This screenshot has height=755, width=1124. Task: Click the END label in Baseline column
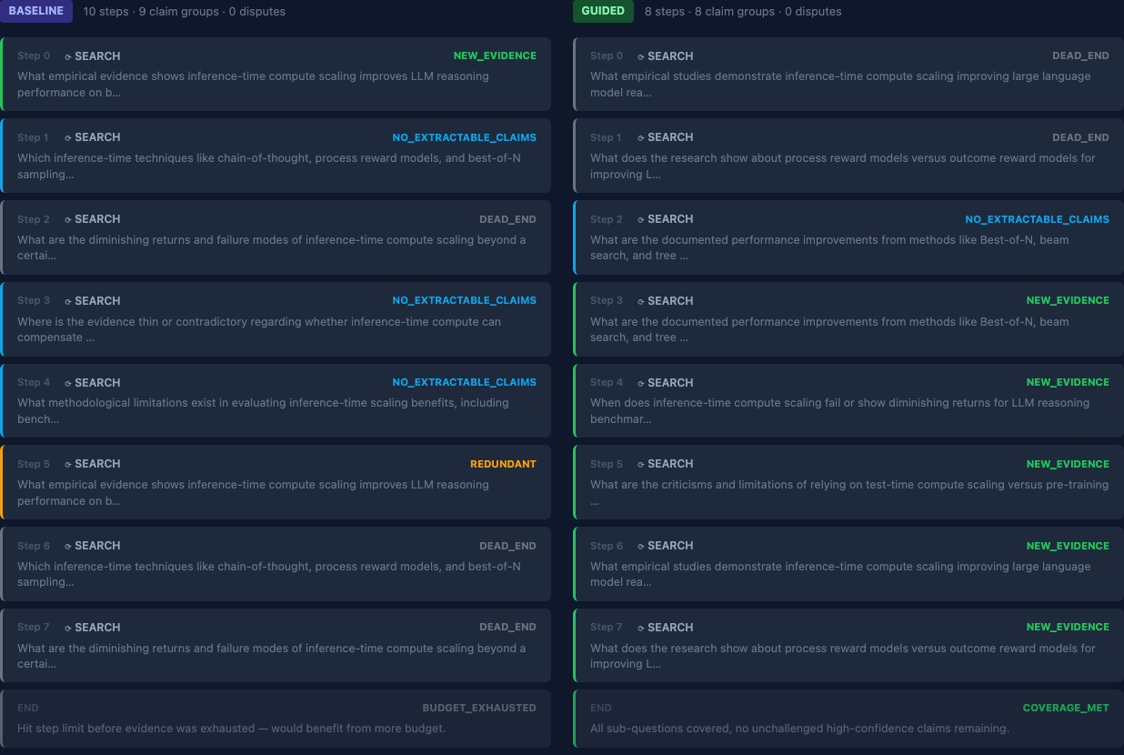coord(28,708)
